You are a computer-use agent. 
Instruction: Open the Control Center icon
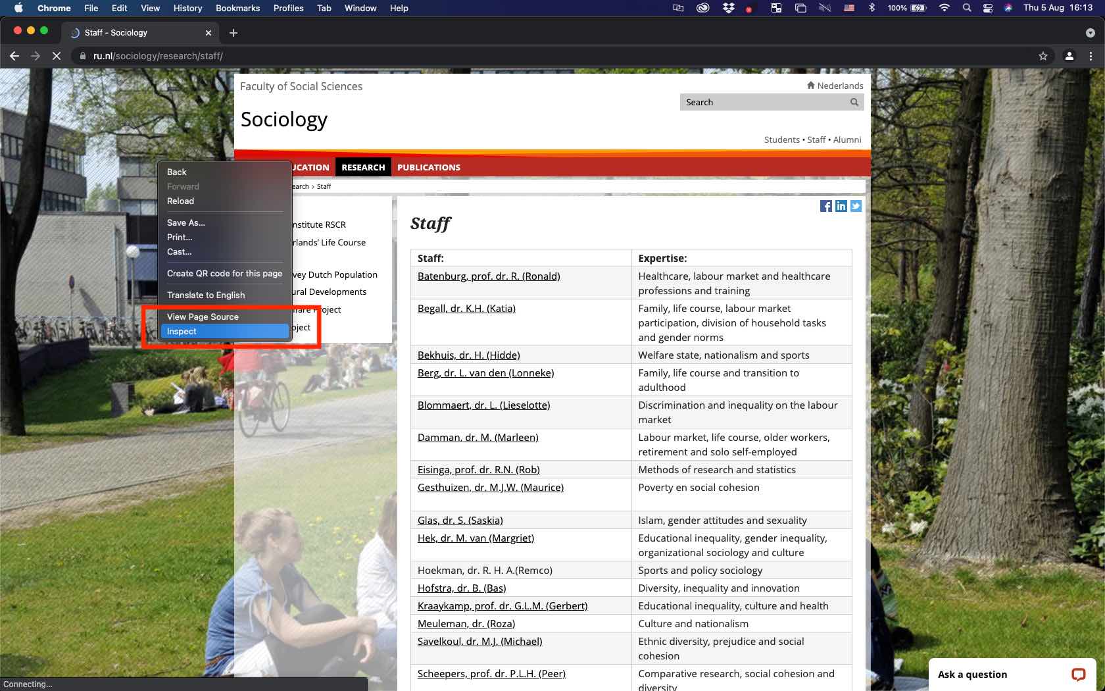click(x=987, y=8)
